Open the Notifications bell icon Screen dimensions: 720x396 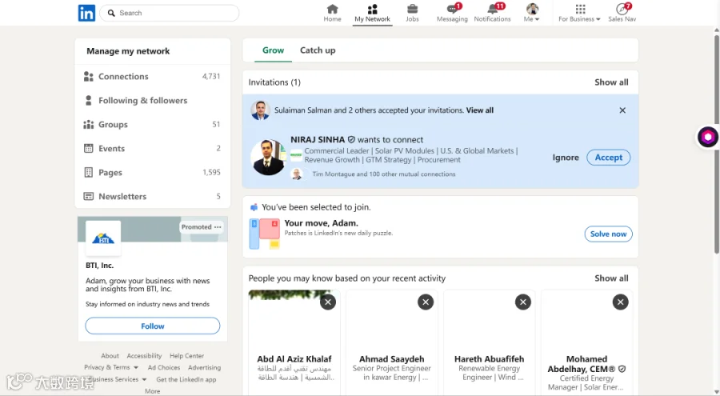tap(492, 13)
